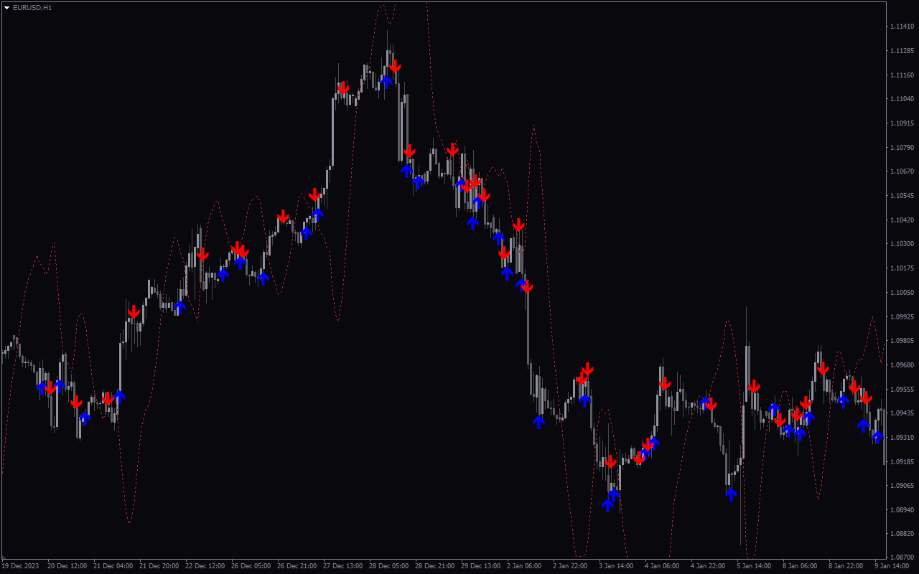Select the 20 Dec 12:00 time label
The height and width of the screenshot is (574, 919).
[67, 566]
